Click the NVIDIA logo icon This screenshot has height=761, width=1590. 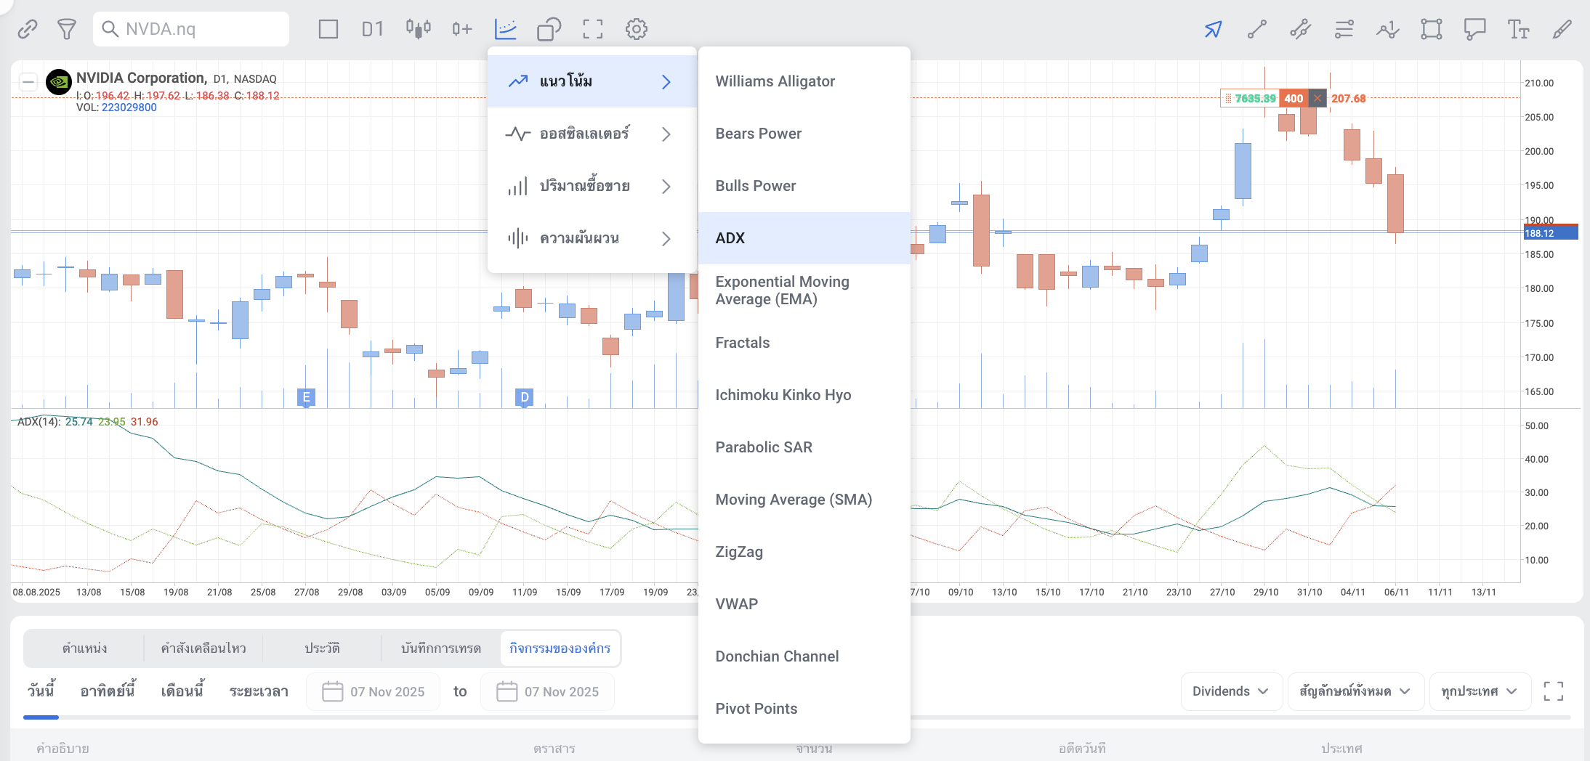pyautogui.click(x=59, y=82)
